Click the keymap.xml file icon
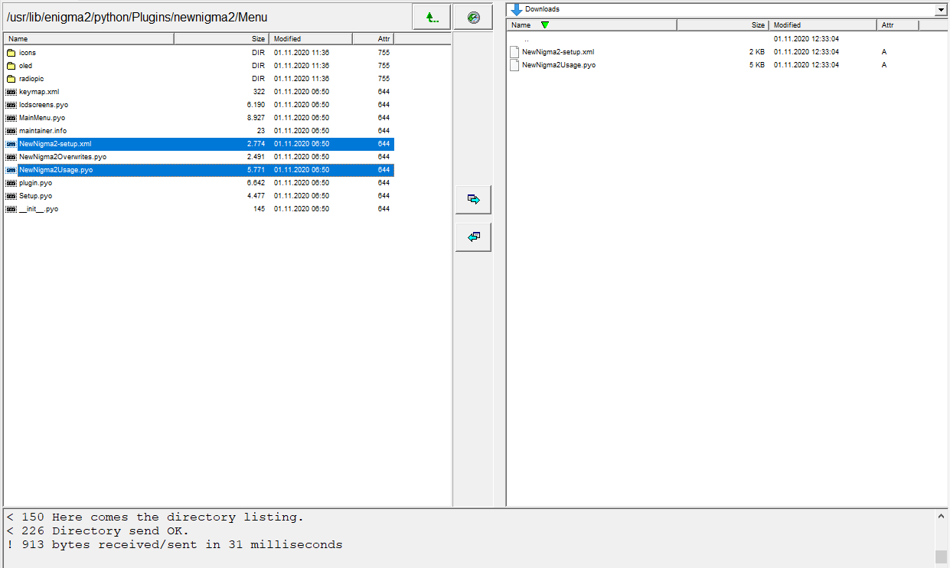Screen dimensions: 950x568 click(11, 92)
